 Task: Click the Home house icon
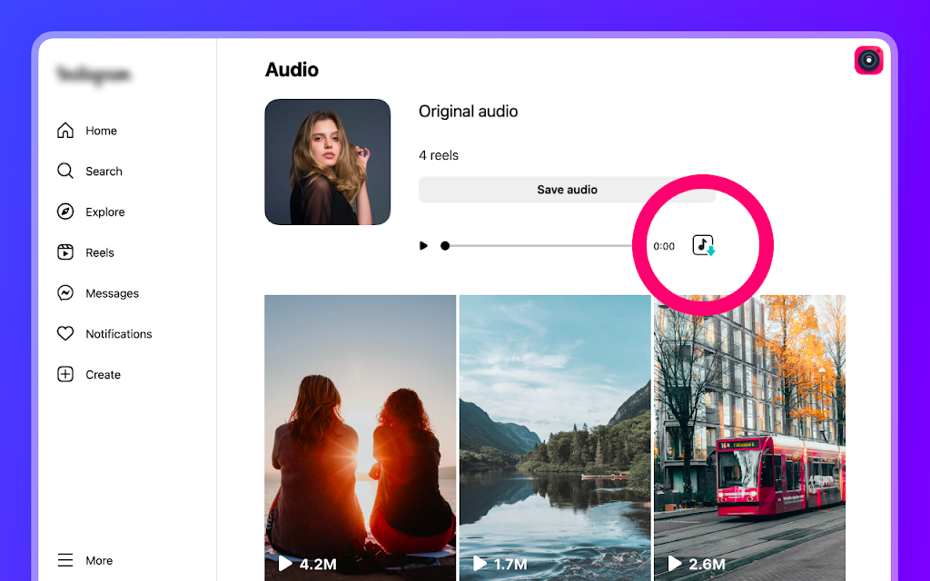coord(65,131)
